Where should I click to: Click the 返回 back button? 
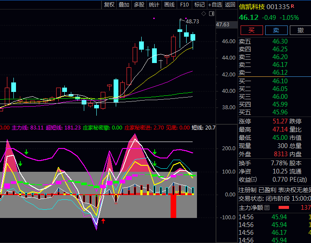(x=230, y=5)
